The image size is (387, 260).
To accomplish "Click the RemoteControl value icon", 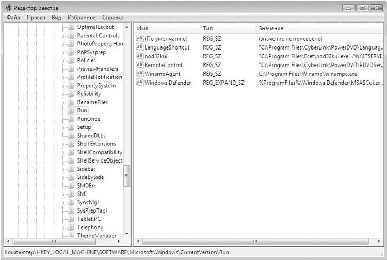I will [139, 65].
